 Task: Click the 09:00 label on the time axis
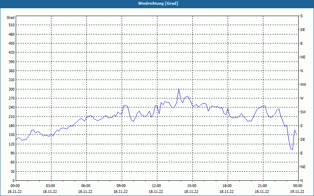point(121,186)
